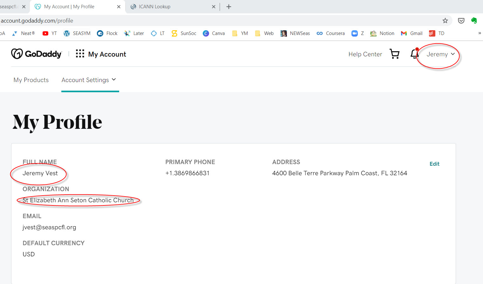Open the GoDaddy apps grid icon
This screenshot has width=483, height=284.
(x=80, y=54)
